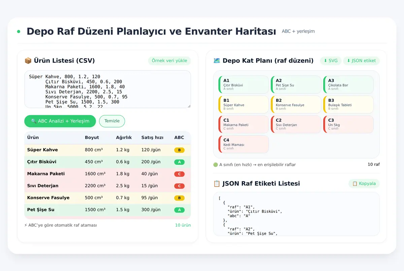This screenshot has height=271, width=404.
Task: Run ABC Analizi + Yerleşim
Action: coord(60,121)
